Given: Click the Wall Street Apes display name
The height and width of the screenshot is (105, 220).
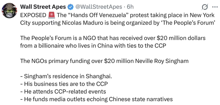Looking at the screenshot, I should click(42, 6).
